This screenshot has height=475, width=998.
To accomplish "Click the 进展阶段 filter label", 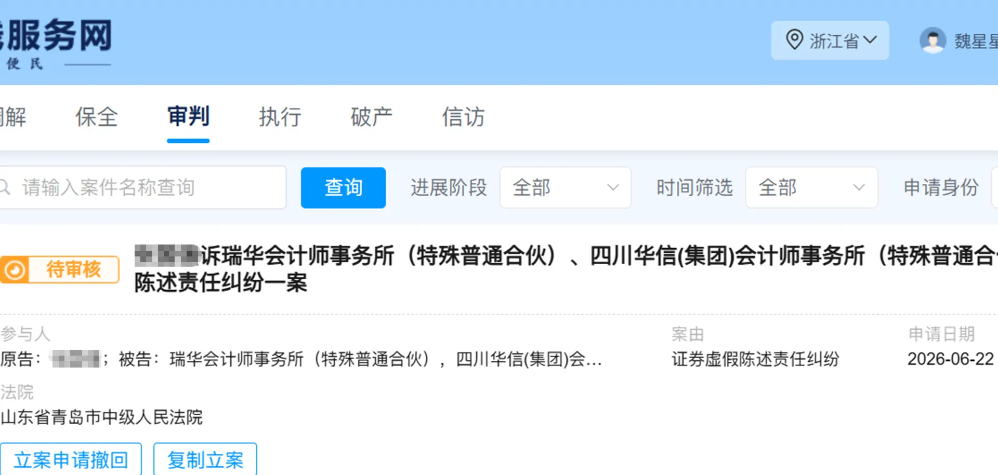I will point(449,187).
